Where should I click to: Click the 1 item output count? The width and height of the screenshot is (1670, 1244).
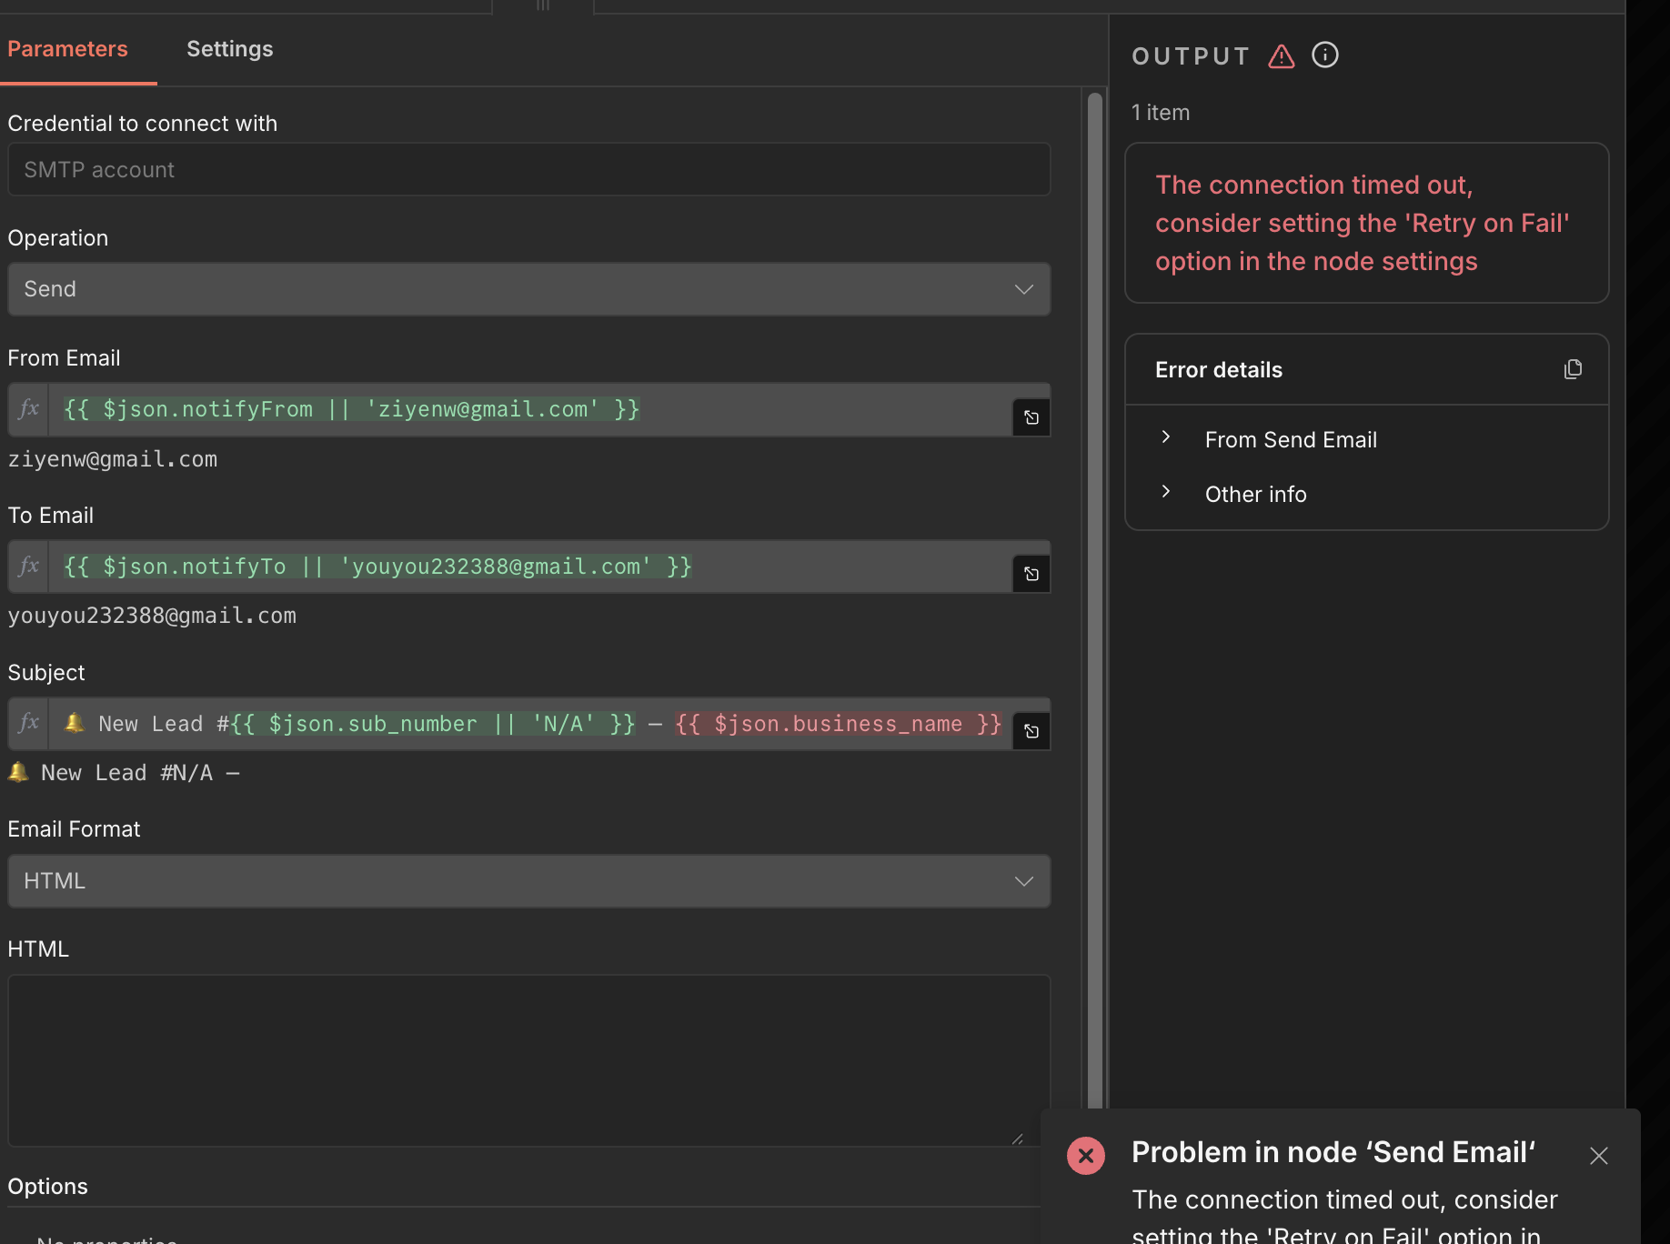tap(1161, 113)
